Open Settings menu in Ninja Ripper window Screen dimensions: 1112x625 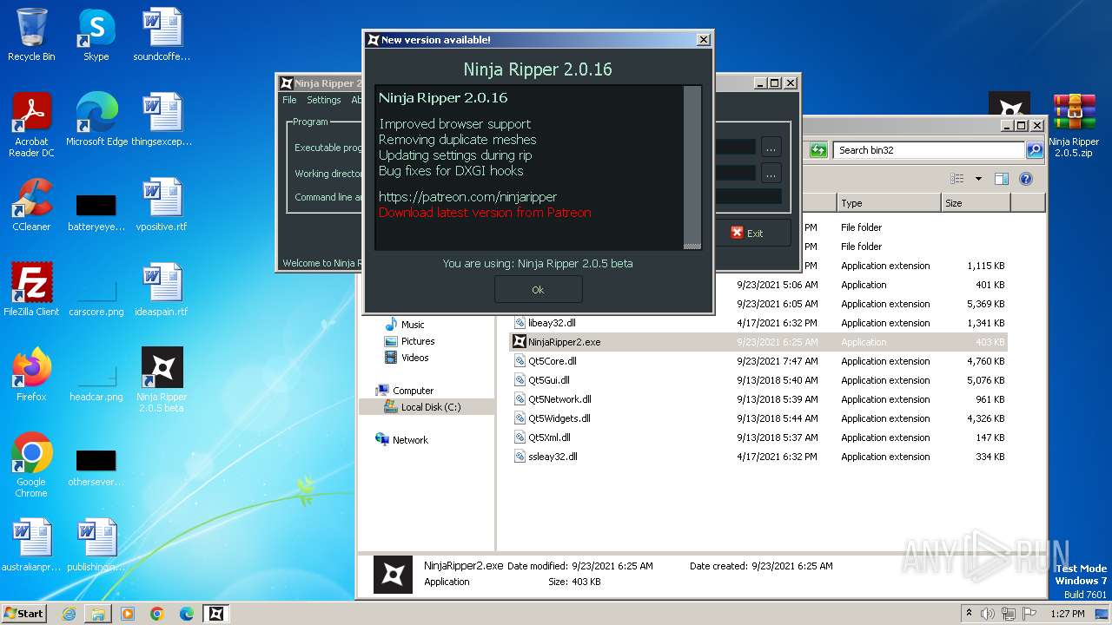tap(323, 100)
